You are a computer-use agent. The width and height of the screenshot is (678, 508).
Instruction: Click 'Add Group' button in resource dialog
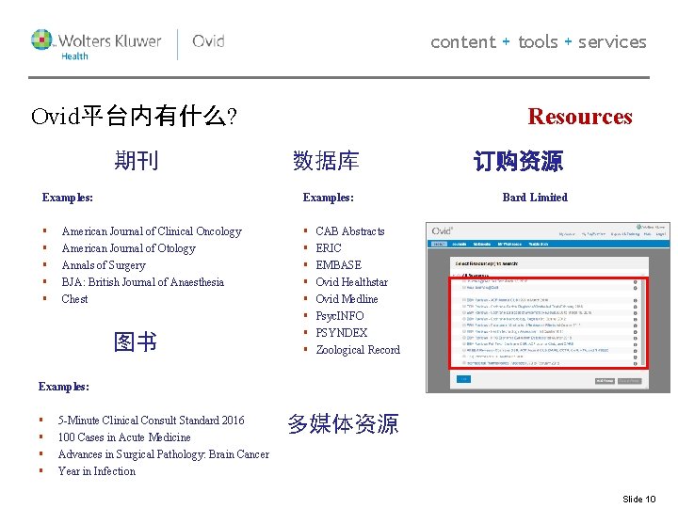[x=605, y=381]
